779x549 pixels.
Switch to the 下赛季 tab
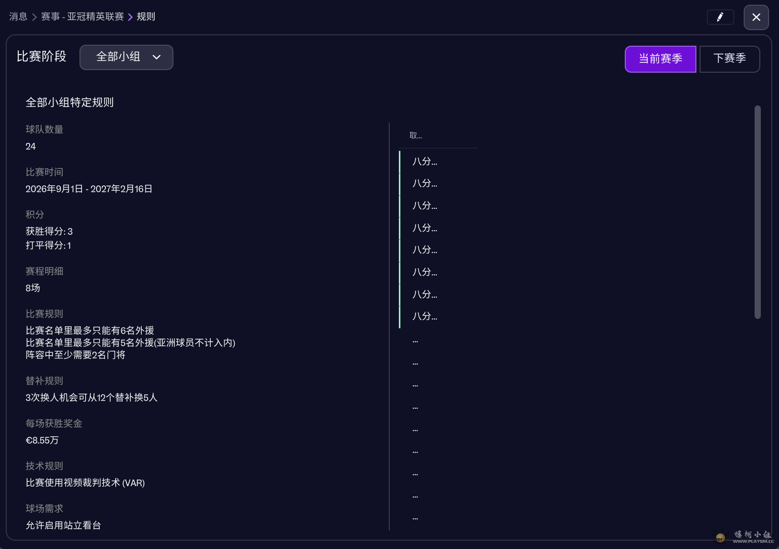tap(729, 59)
